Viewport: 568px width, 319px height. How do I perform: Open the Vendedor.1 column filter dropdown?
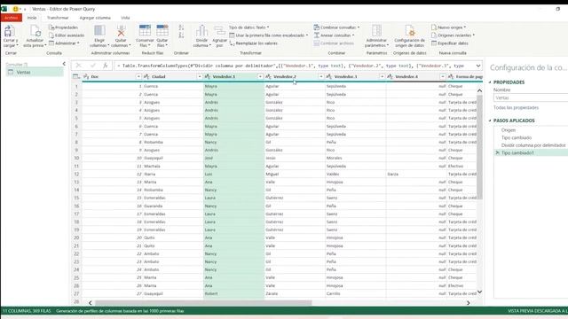260,77
